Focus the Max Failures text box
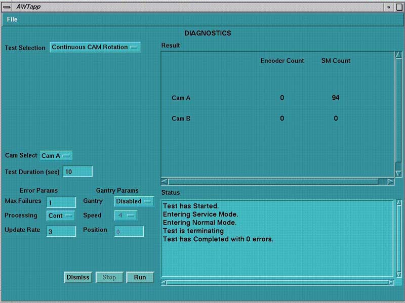This screenshot has width=405, height=303. click(61, 202)
